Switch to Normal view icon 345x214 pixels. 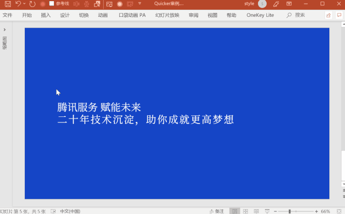234,211
